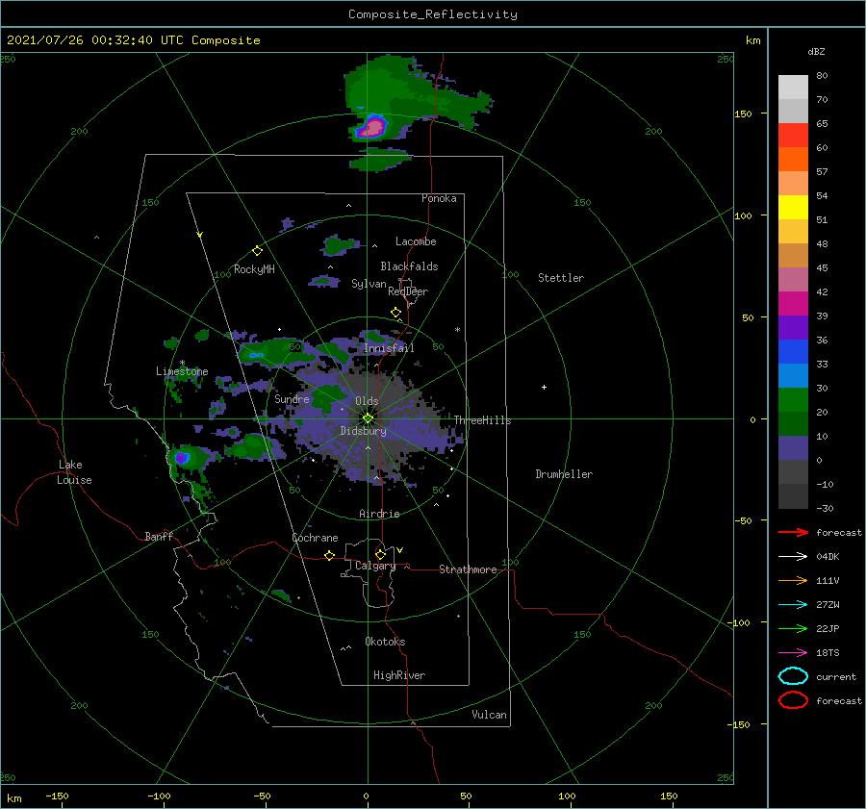Viewport: 866px width, 809px height.
Task: Click the Calgary city label
Action: [375, 566]
